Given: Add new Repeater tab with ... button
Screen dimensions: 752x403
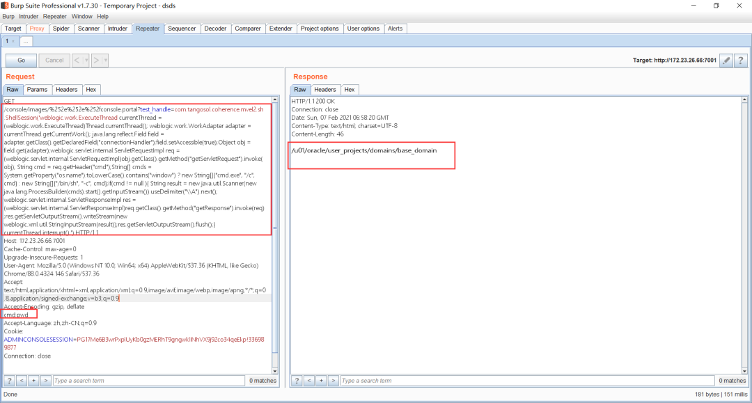Looking at the screenshot, I should (26, 42).
